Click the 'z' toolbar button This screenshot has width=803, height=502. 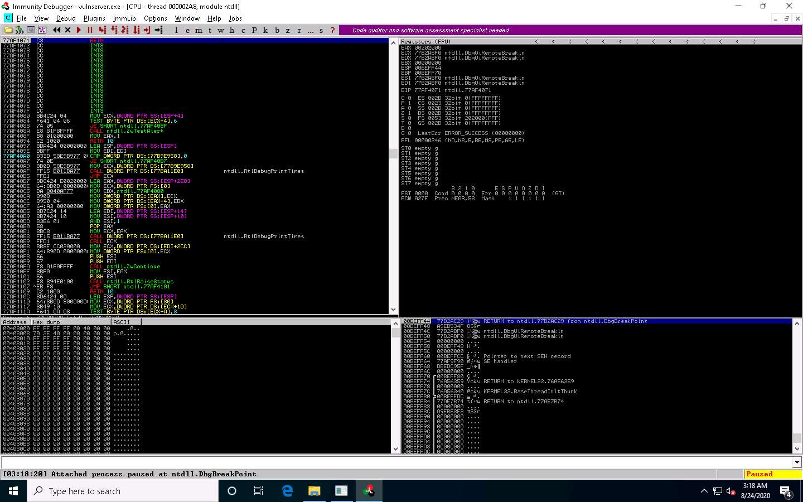[x=288, y=30]
